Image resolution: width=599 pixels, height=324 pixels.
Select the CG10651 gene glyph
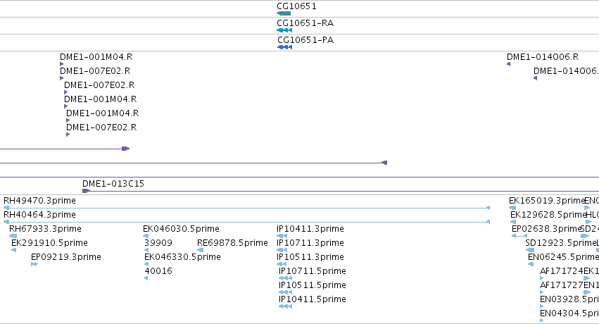pyautogui.click(x=284, y=13)
